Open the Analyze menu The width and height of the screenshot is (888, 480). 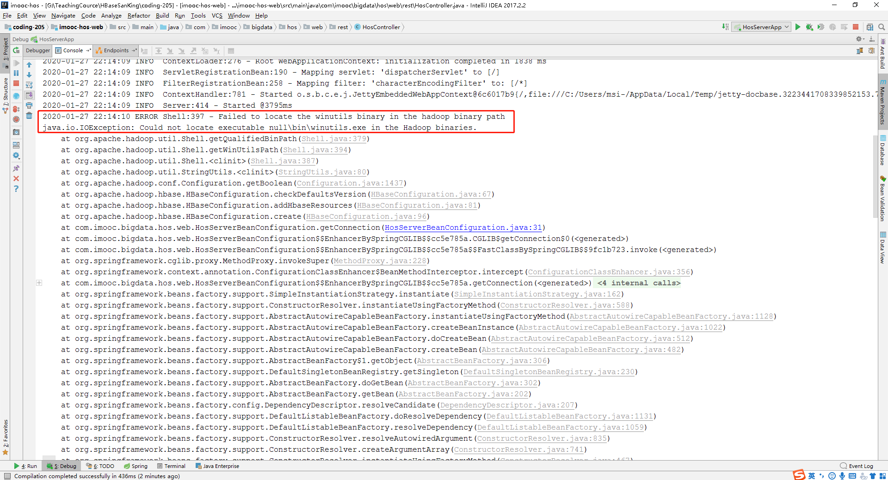111,15
